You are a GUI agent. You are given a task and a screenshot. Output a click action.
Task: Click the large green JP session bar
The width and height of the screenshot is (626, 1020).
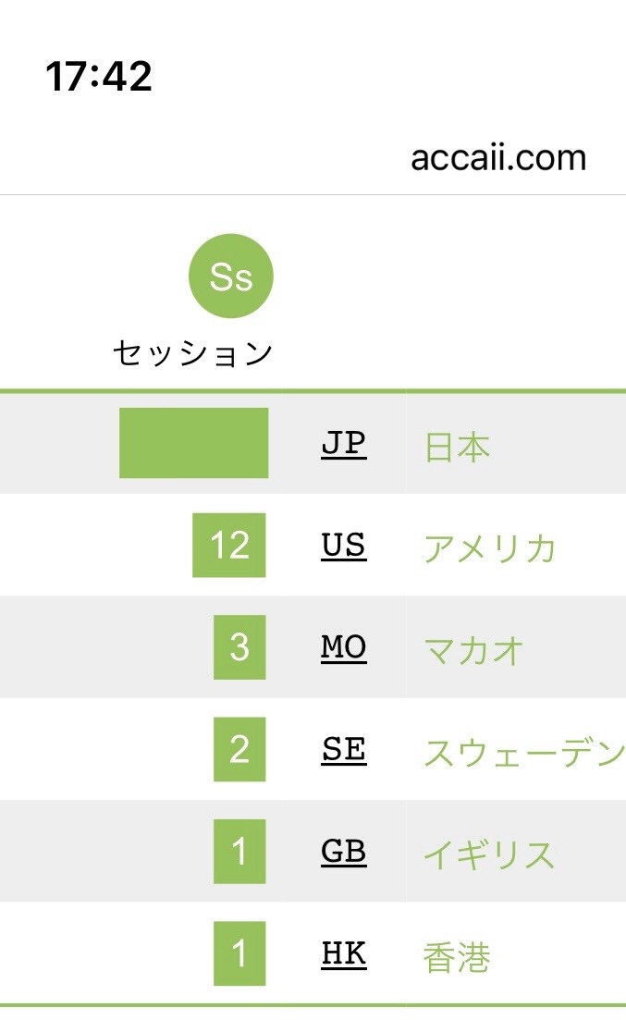[x=194, y=443]
